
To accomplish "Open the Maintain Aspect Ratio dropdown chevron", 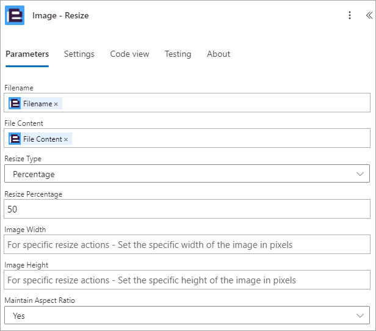I will coord(360,315).
